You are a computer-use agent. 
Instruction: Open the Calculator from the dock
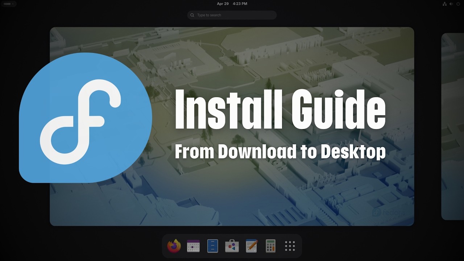pyautogui.click(x=270, y=246)
